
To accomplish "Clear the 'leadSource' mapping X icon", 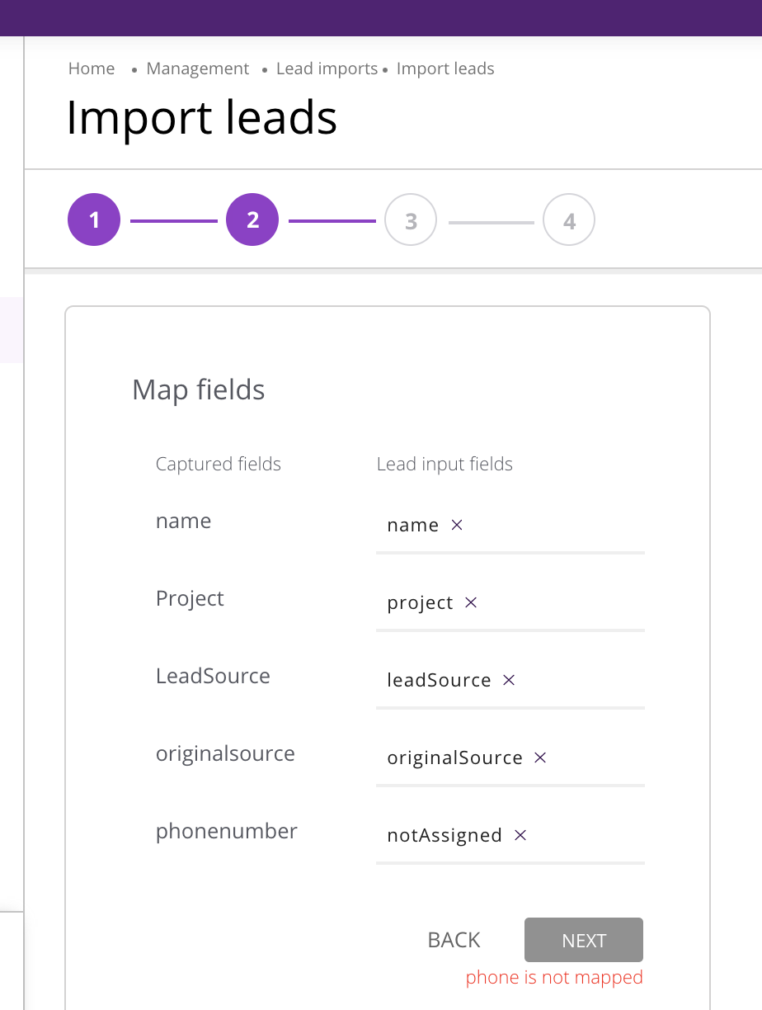I will [509, 680].
